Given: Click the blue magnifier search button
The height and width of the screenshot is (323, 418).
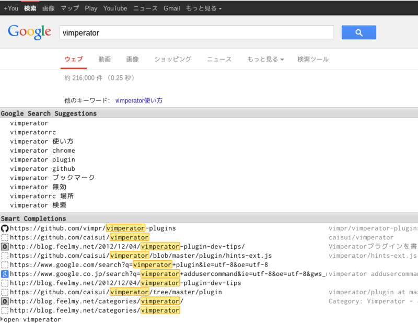Looking at the screenshot, I should point(359,32).
